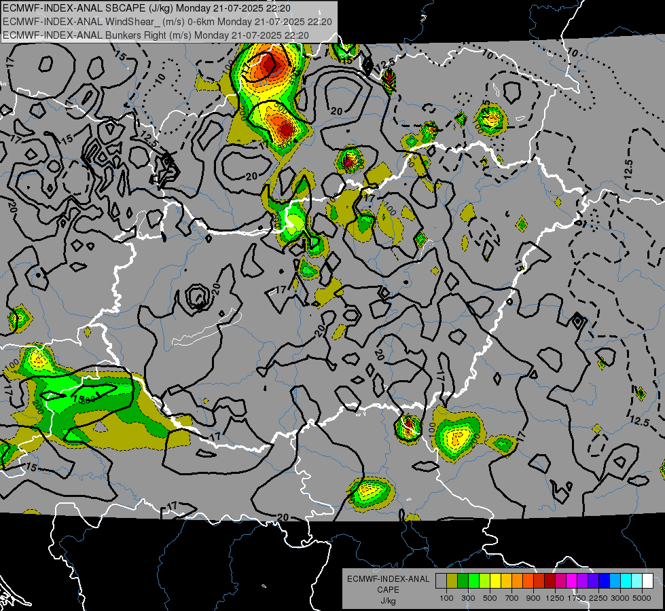Viewport: 665px width, 611px height.
Task: Click the WindShear 0-6km title line
Action: (167, 22)
